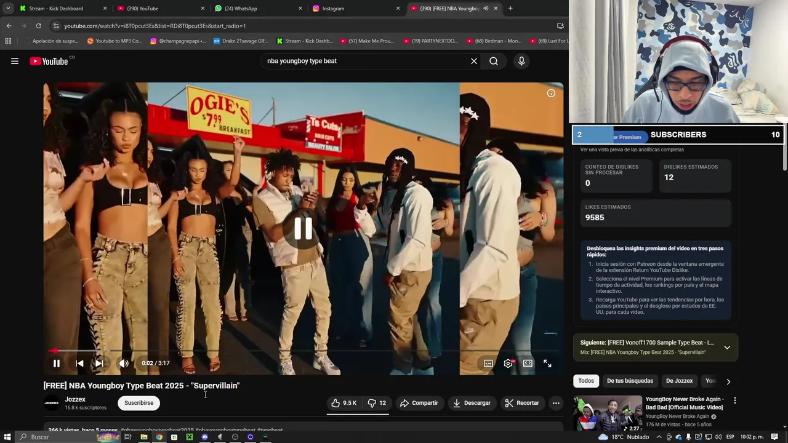788x443 pixels.
Task: Go back in the browser
Action: [x=9, y=26]
